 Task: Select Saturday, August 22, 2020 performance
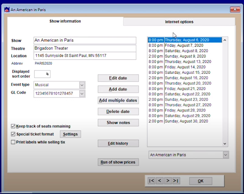(185, 94)
